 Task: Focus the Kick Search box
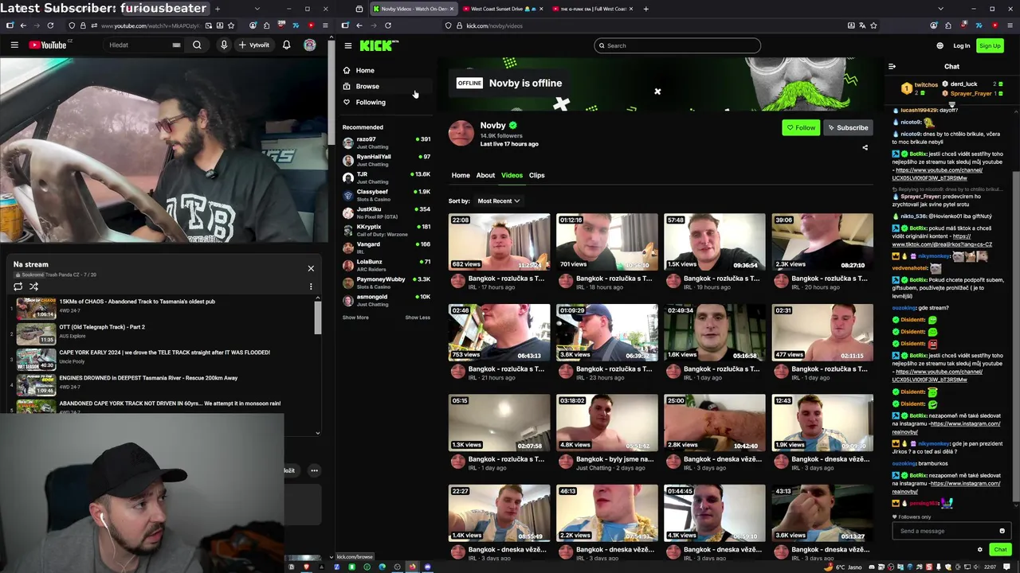coord(677,45)
